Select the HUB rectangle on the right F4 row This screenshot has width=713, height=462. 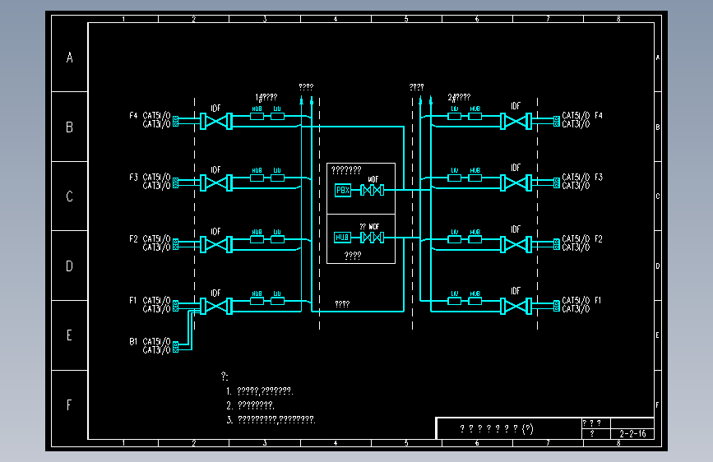pos(475,116)
